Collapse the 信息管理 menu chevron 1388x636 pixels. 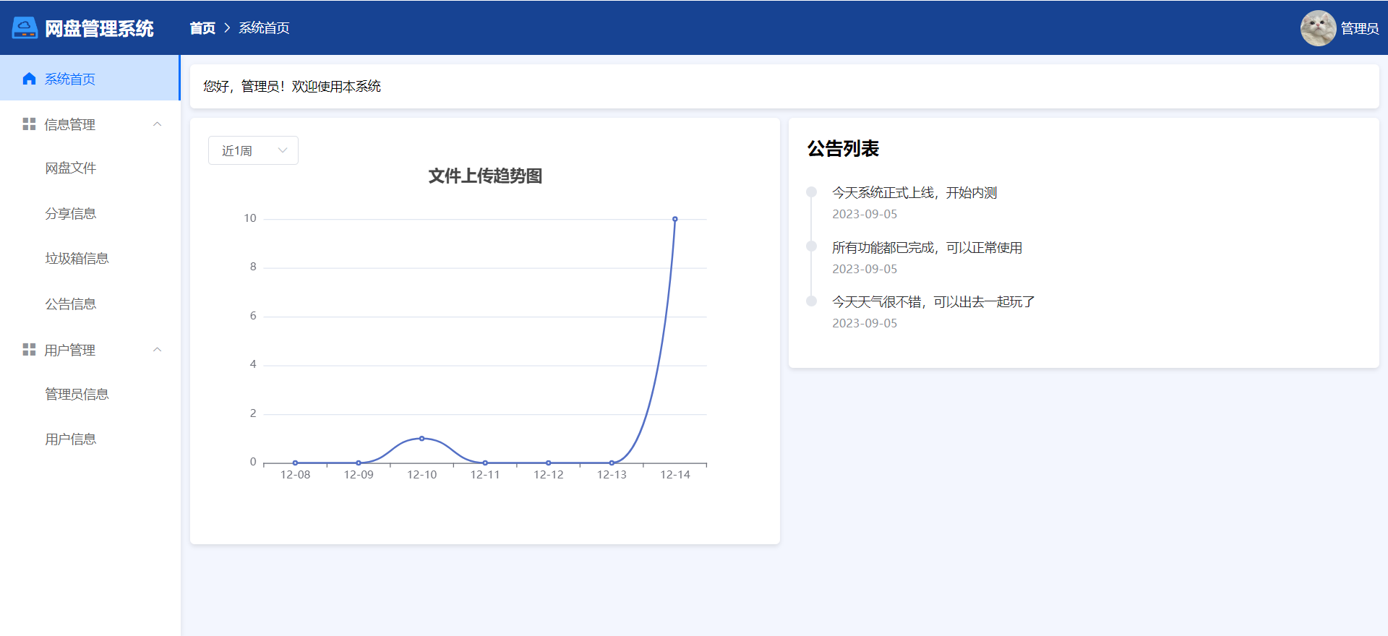click(157, 124)
